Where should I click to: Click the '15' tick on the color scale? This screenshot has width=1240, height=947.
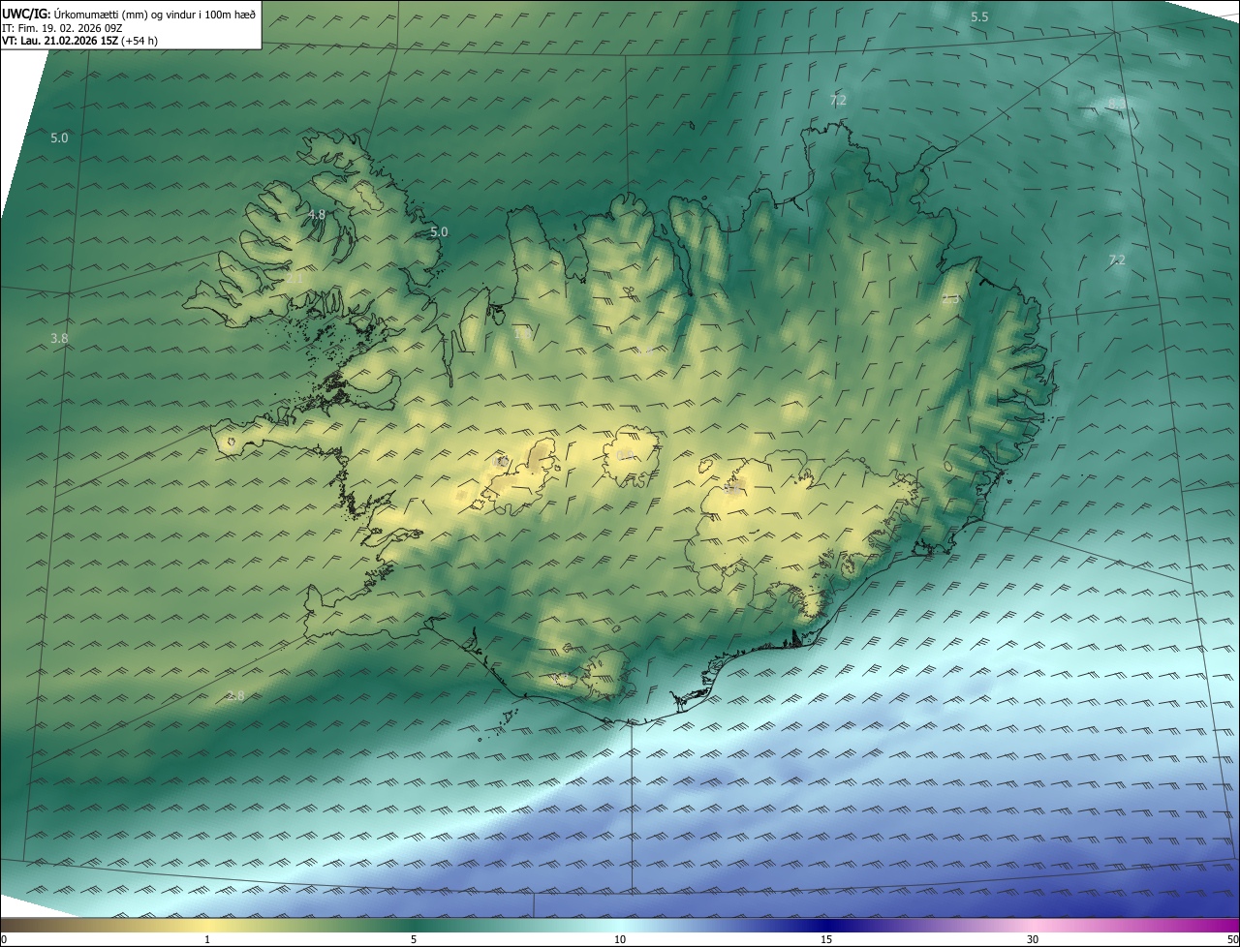pyautogui.click(x=826, y=939)
